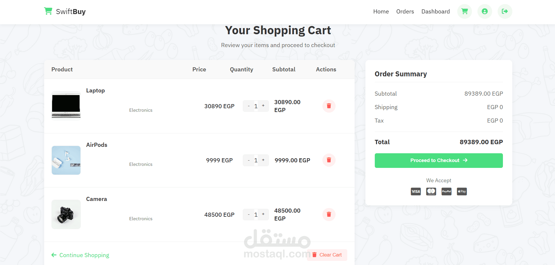Increase AirPods quantity by one

263,160
